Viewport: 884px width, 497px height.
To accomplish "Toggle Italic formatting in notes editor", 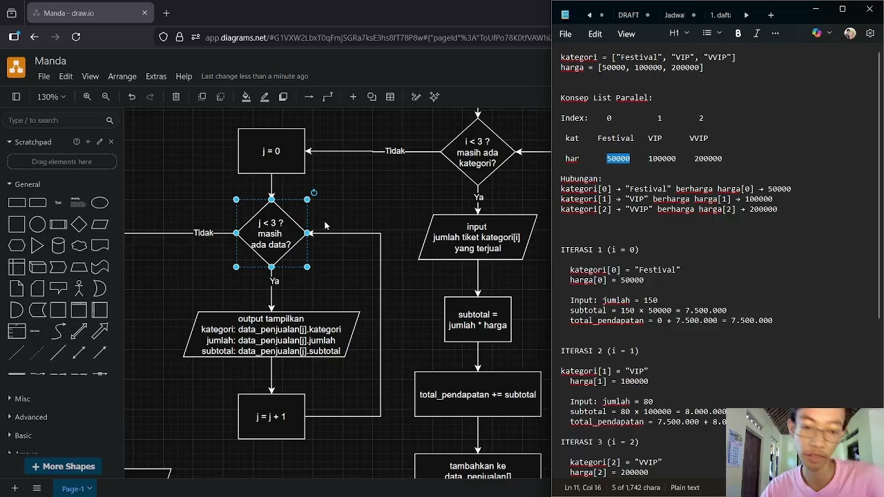I will pyautogui.click(x=756, y=33).
